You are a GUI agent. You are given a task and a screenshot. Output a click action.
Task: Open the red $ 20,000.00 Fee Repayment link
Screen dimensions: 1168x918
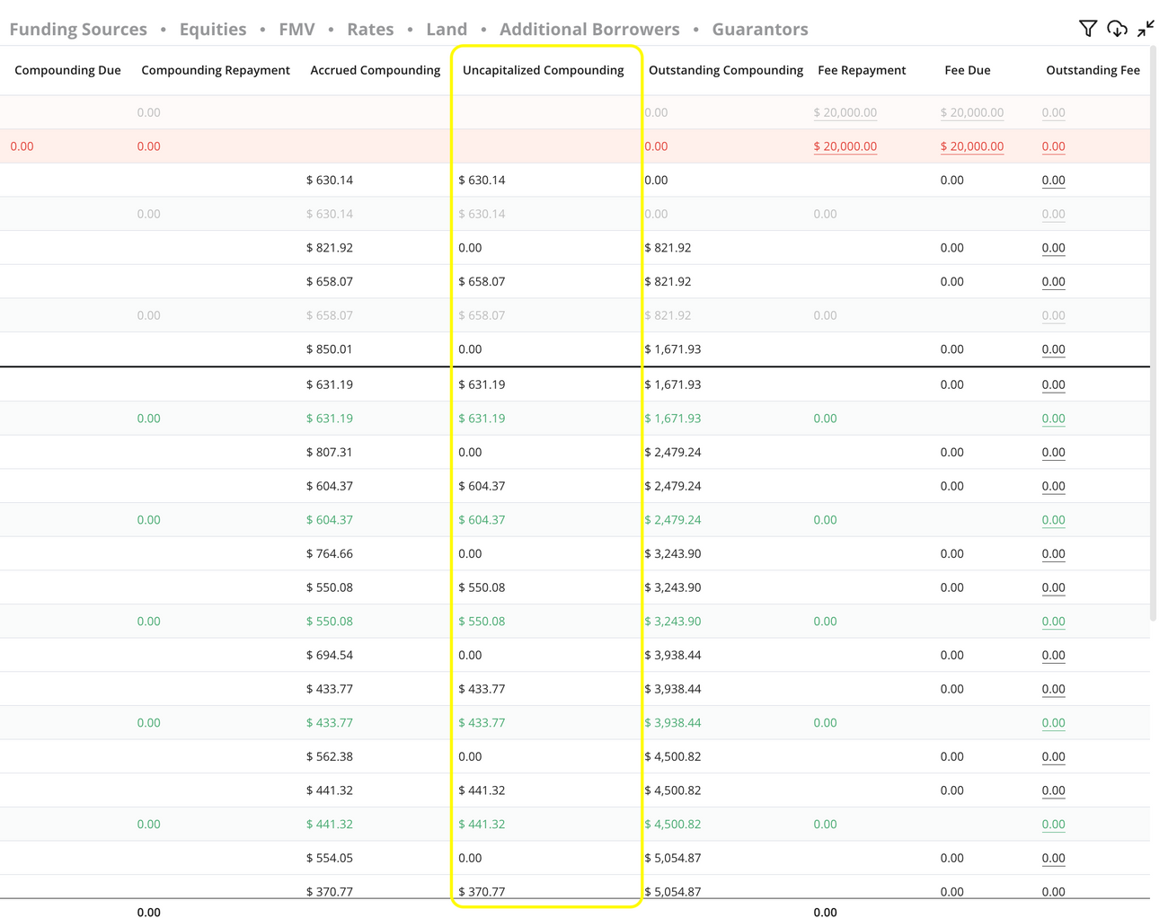click(x=845, y=146)
